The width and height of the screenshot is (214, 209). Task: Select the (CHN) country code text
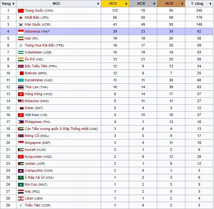point(49,11)
